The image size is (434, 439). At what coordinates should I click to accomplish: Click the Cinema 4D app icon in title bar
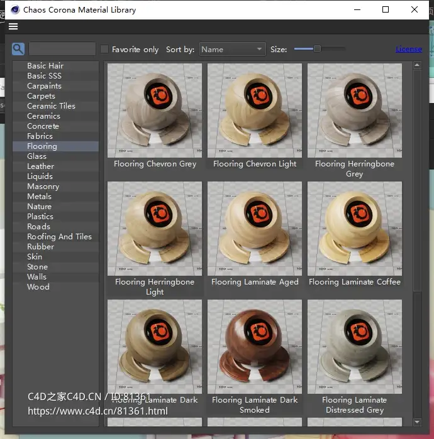15,10
